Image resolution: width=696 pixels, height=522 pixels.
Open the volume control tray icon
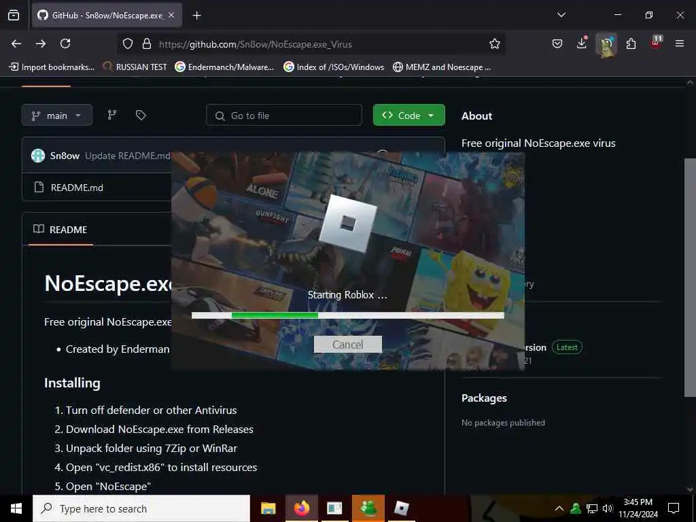(x=607, y=508)
